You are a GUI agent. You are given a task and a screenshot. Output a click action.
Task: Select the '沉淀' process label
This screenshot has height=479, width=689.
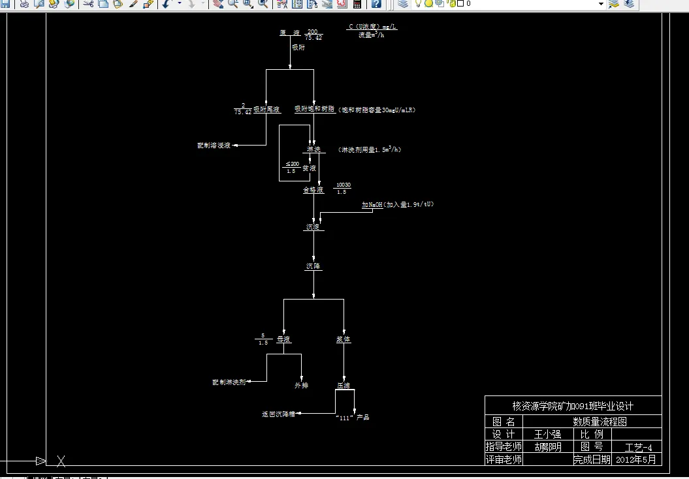[x=313, y=227]
